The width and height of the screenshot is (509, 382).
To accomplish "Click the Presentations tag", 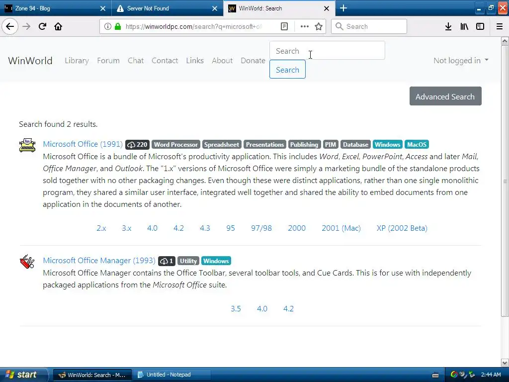I will pos(265,145).
